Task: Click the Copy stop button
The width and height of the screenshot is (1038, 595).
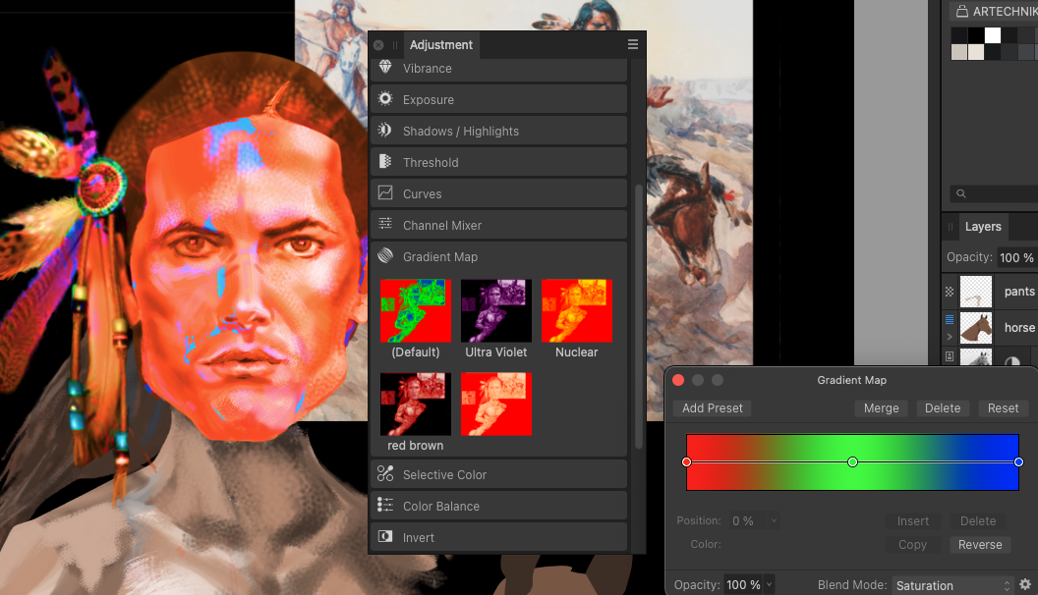Action: tap(913, 545)
